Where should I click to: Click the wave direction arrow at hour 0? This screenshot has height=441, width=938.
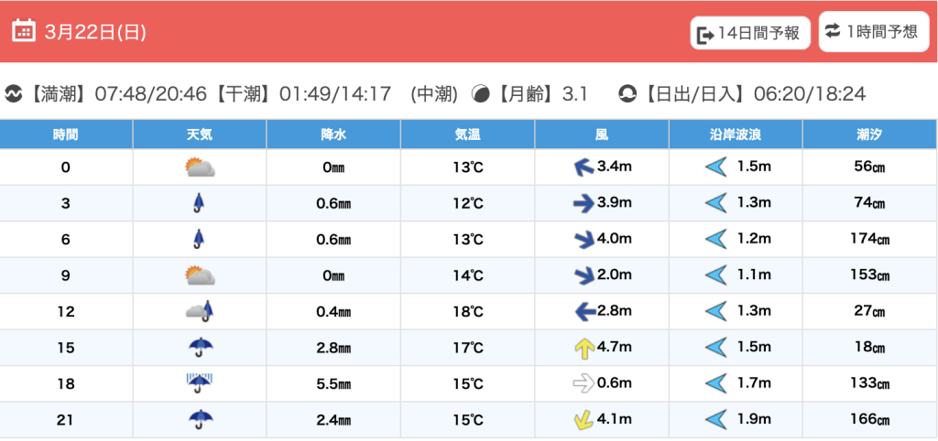[715, 167]
